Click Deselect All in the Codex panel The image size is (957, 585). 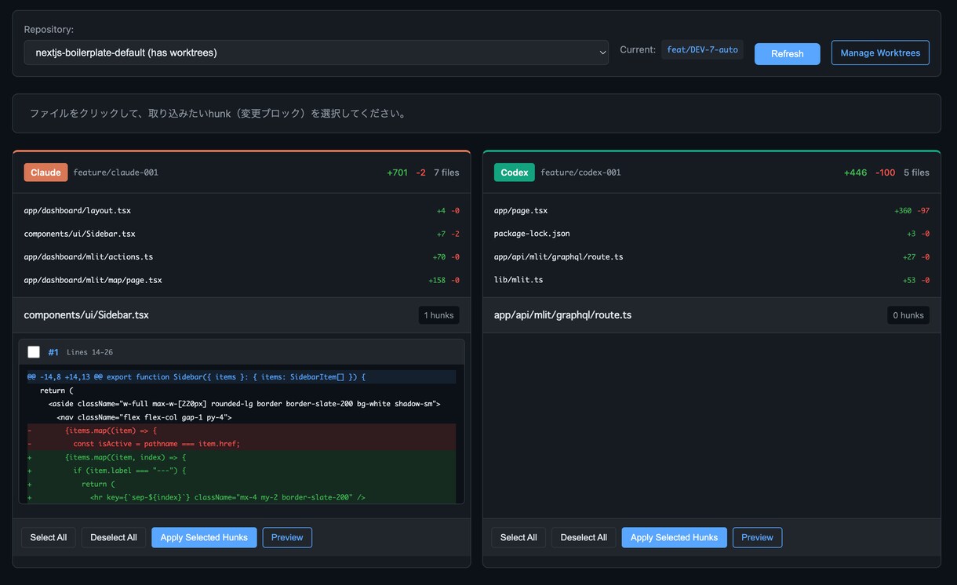pos(584,537)
